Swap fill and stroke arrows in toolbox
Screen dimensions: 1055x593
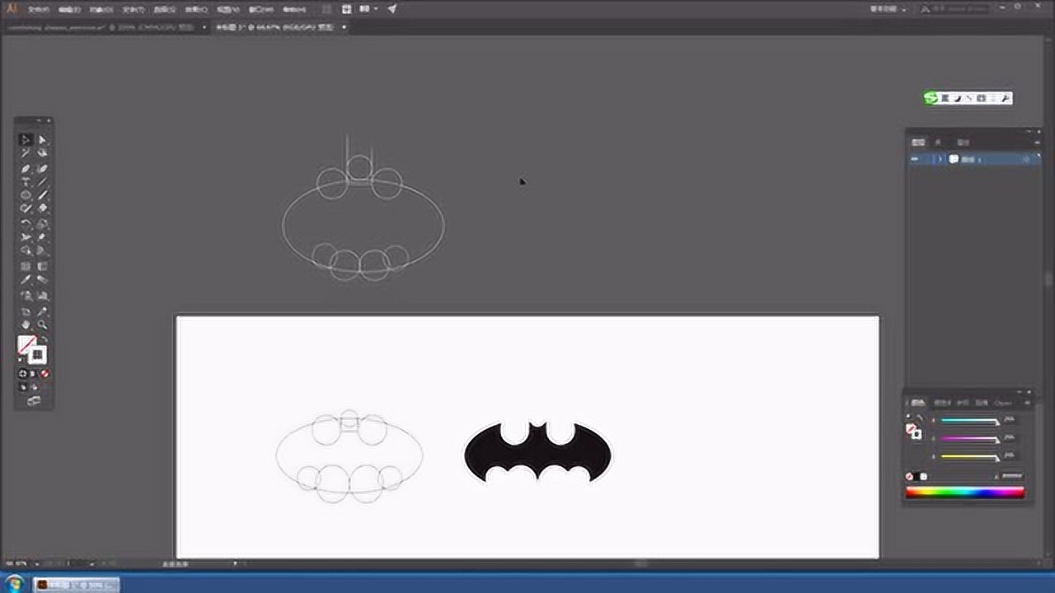(43, 338)
